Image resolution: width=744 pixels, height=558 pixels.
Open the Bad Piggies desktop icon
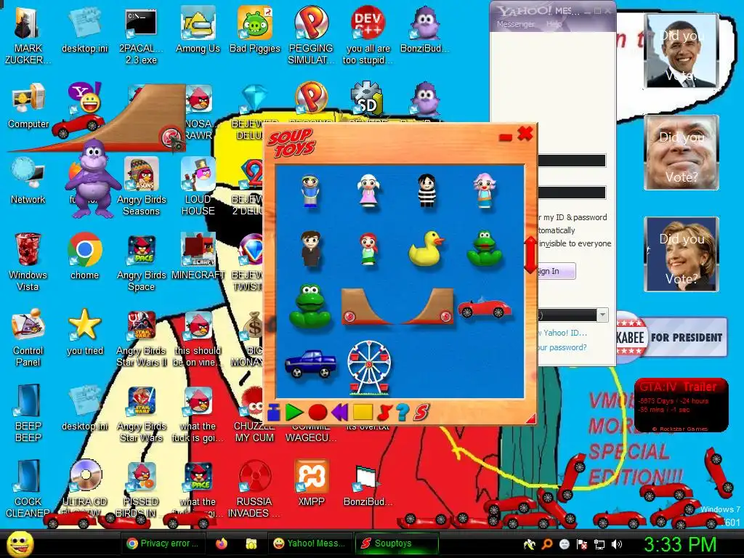[x=255, y=31]
